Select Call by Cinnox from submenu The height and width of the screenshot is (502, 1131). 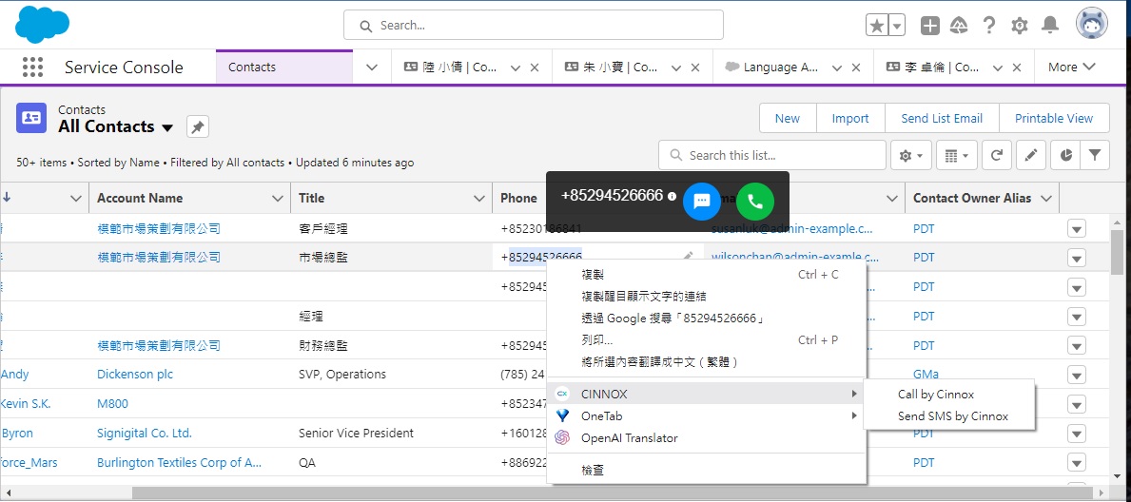coord(936,394)
